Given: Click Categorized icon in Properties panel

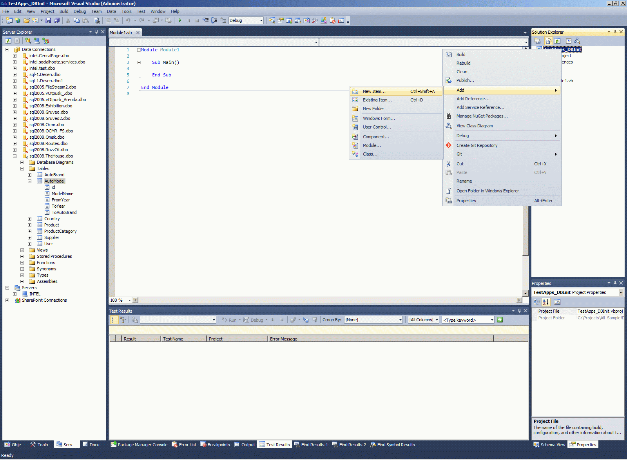Looking at the screenshot, I should tap(537, 302).
